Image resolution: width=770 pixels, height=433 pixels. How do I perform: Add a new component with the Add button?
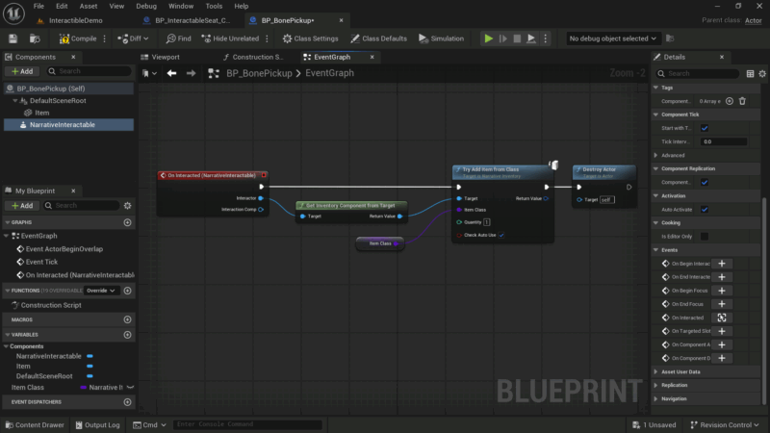tap(22, 71)
